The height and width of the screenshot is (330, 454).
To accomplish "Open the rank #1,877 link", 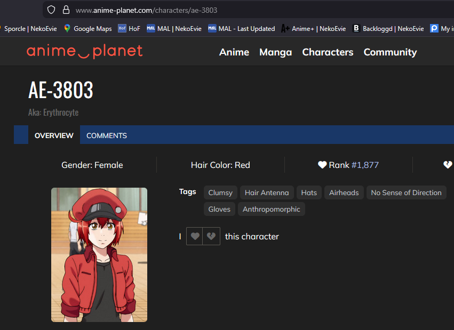I will point(365,165).
